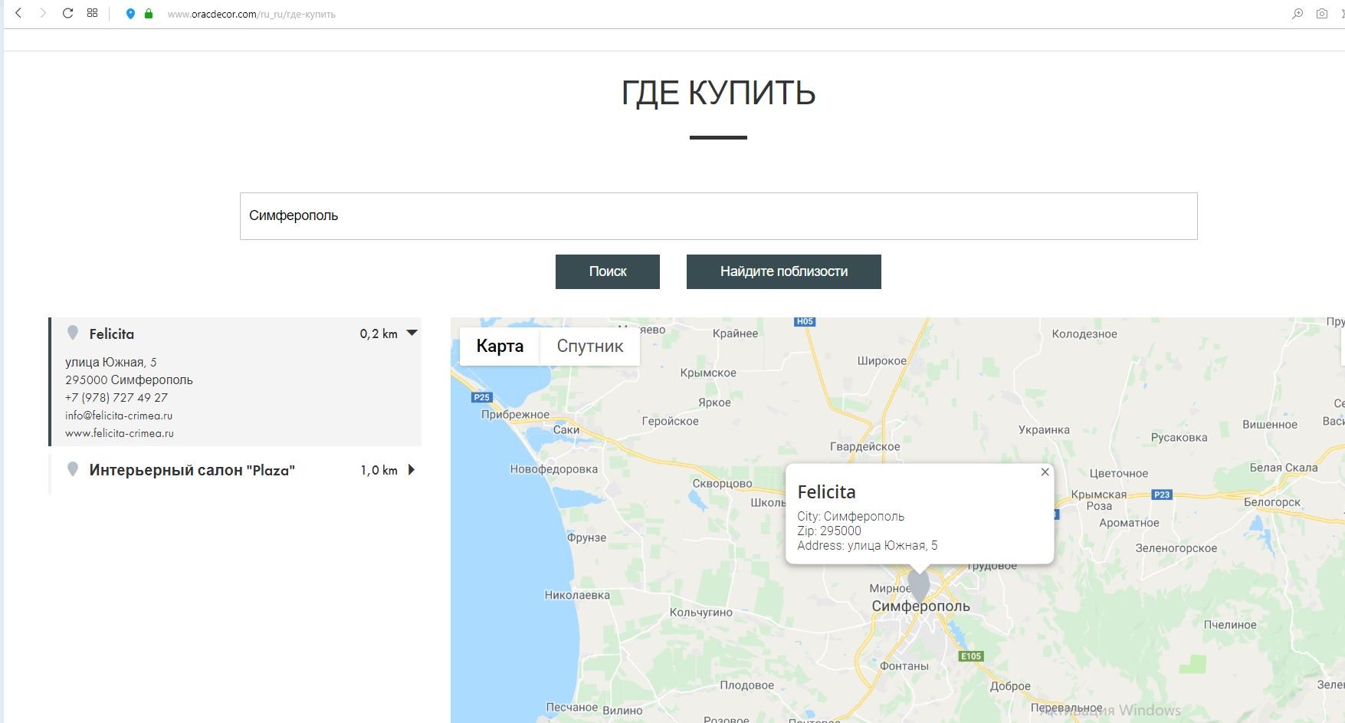Click Николаевка label on map
The image size is (1345, 723).
click(x=577, y=595)
